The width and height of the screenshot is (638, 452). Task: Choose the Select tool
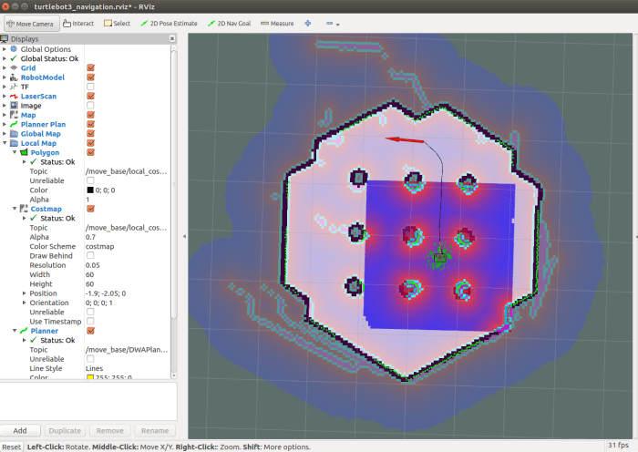(118, 24)
